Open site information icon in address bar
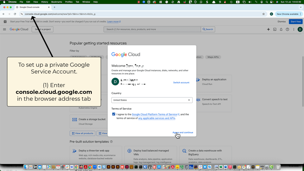The width and height of the screenshot is (304, 171). [x=22, y=14]
